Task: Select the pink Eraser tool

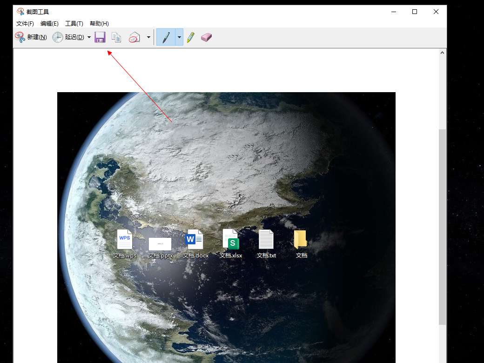Action: pos(206,37)
